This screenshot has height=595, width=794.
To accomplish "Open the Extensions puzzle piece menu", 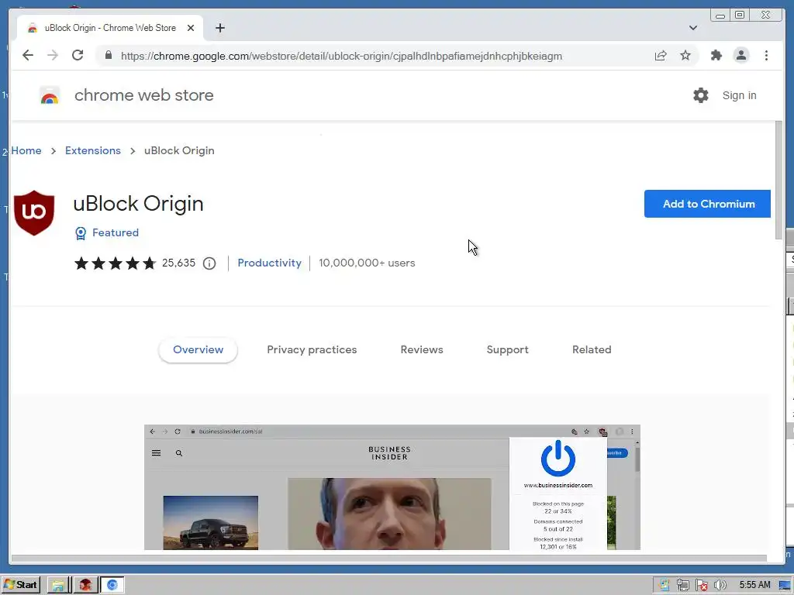I will [716, 55].
